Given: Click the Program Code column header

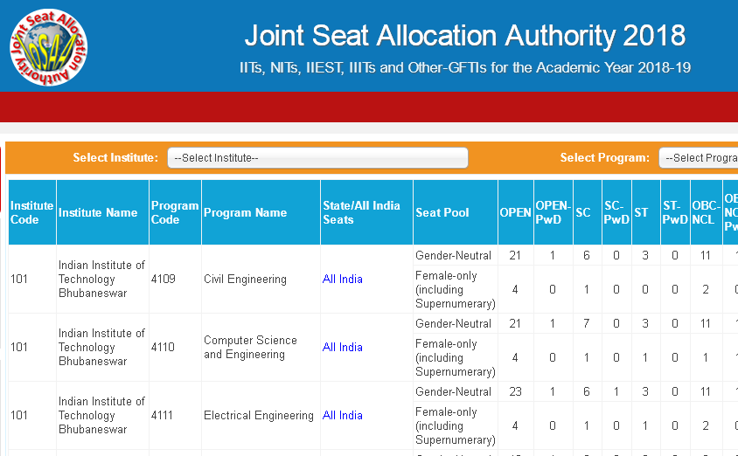Looking at the screenshot, I should tap(175, 212).
